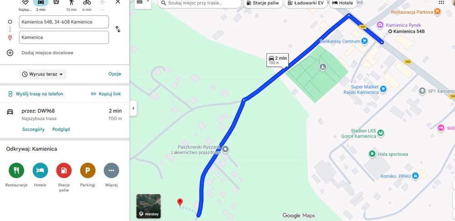
Task: Click the Restauracje explore icon
Action: 16,170
